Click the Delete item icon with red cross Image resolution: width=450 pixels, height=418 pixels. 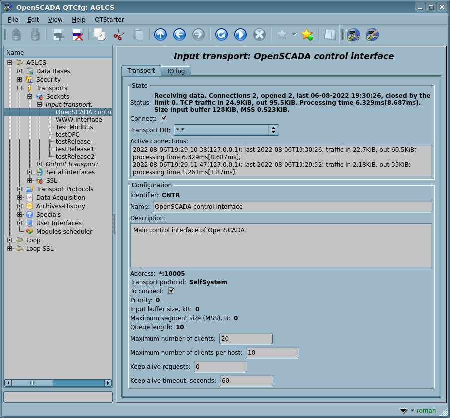pos(78,35)
